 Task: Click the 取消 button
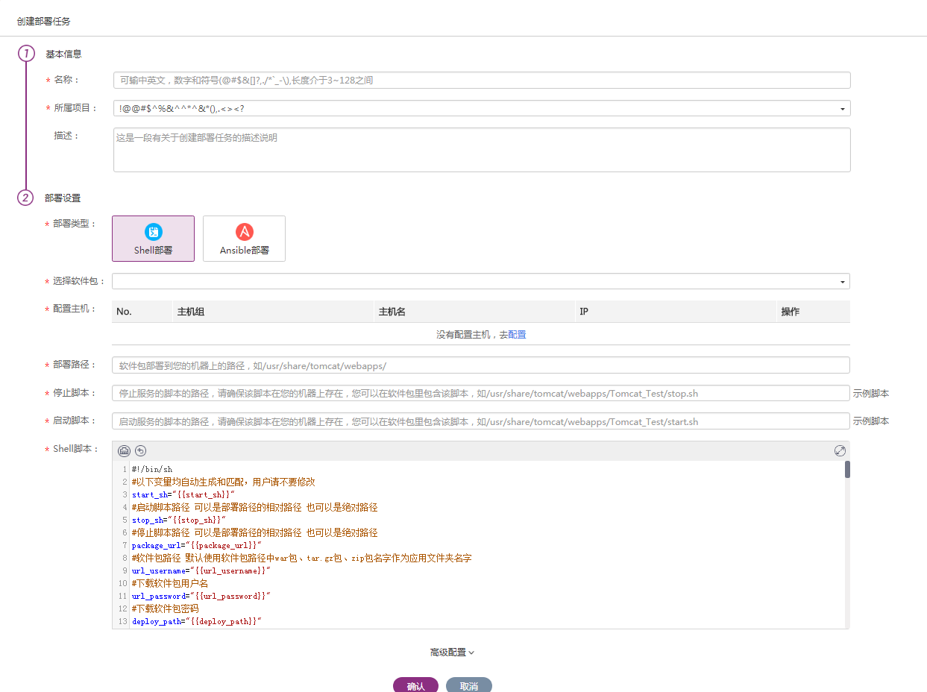(469, 685)
